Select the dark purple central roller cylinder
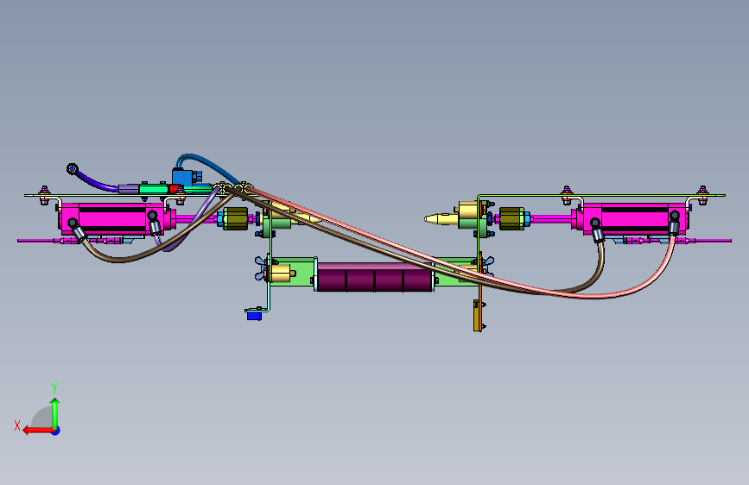The height and width of the screenshot is (485, 749). point(375,277)
